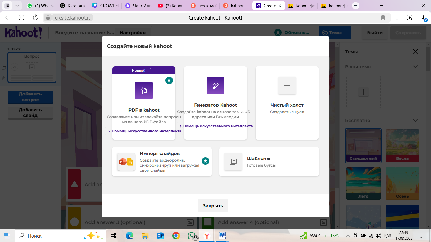
Task: Click the Закрыть button in dialog
Action: (x=213, y=206)
